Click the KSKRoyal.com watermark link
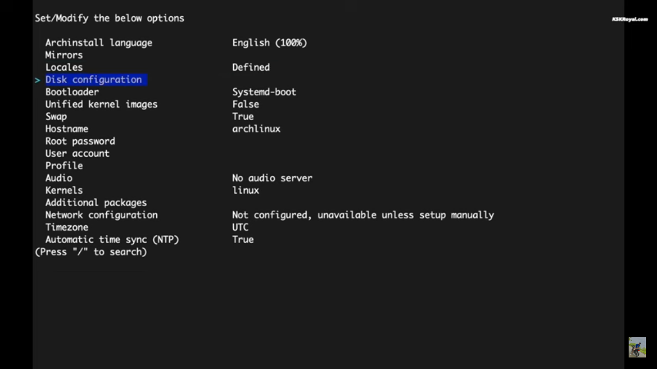657x369 pixels. click(x=631, y=20)
